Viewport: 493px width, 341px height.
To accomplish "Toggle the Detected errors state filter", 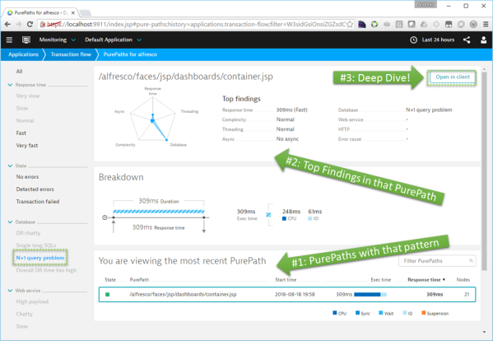I will tap(35, 189).
